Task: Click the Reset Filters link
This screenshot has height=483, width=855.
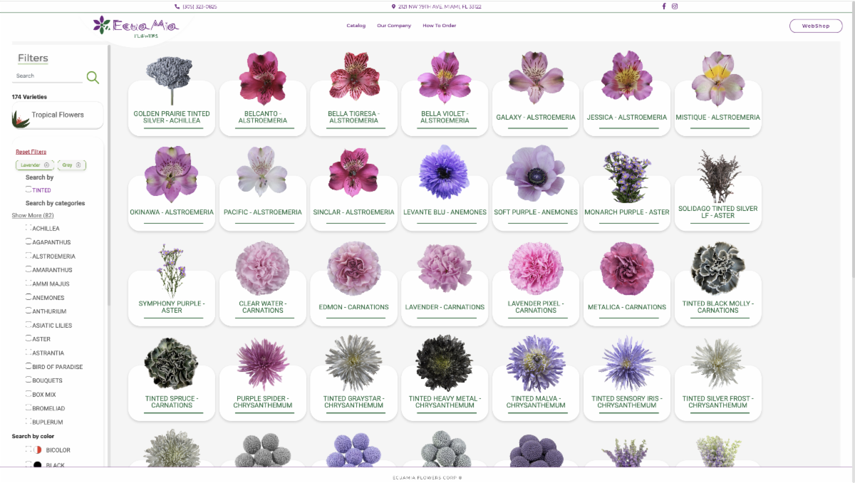Action: pyautogui.click(x=31, y=152)
